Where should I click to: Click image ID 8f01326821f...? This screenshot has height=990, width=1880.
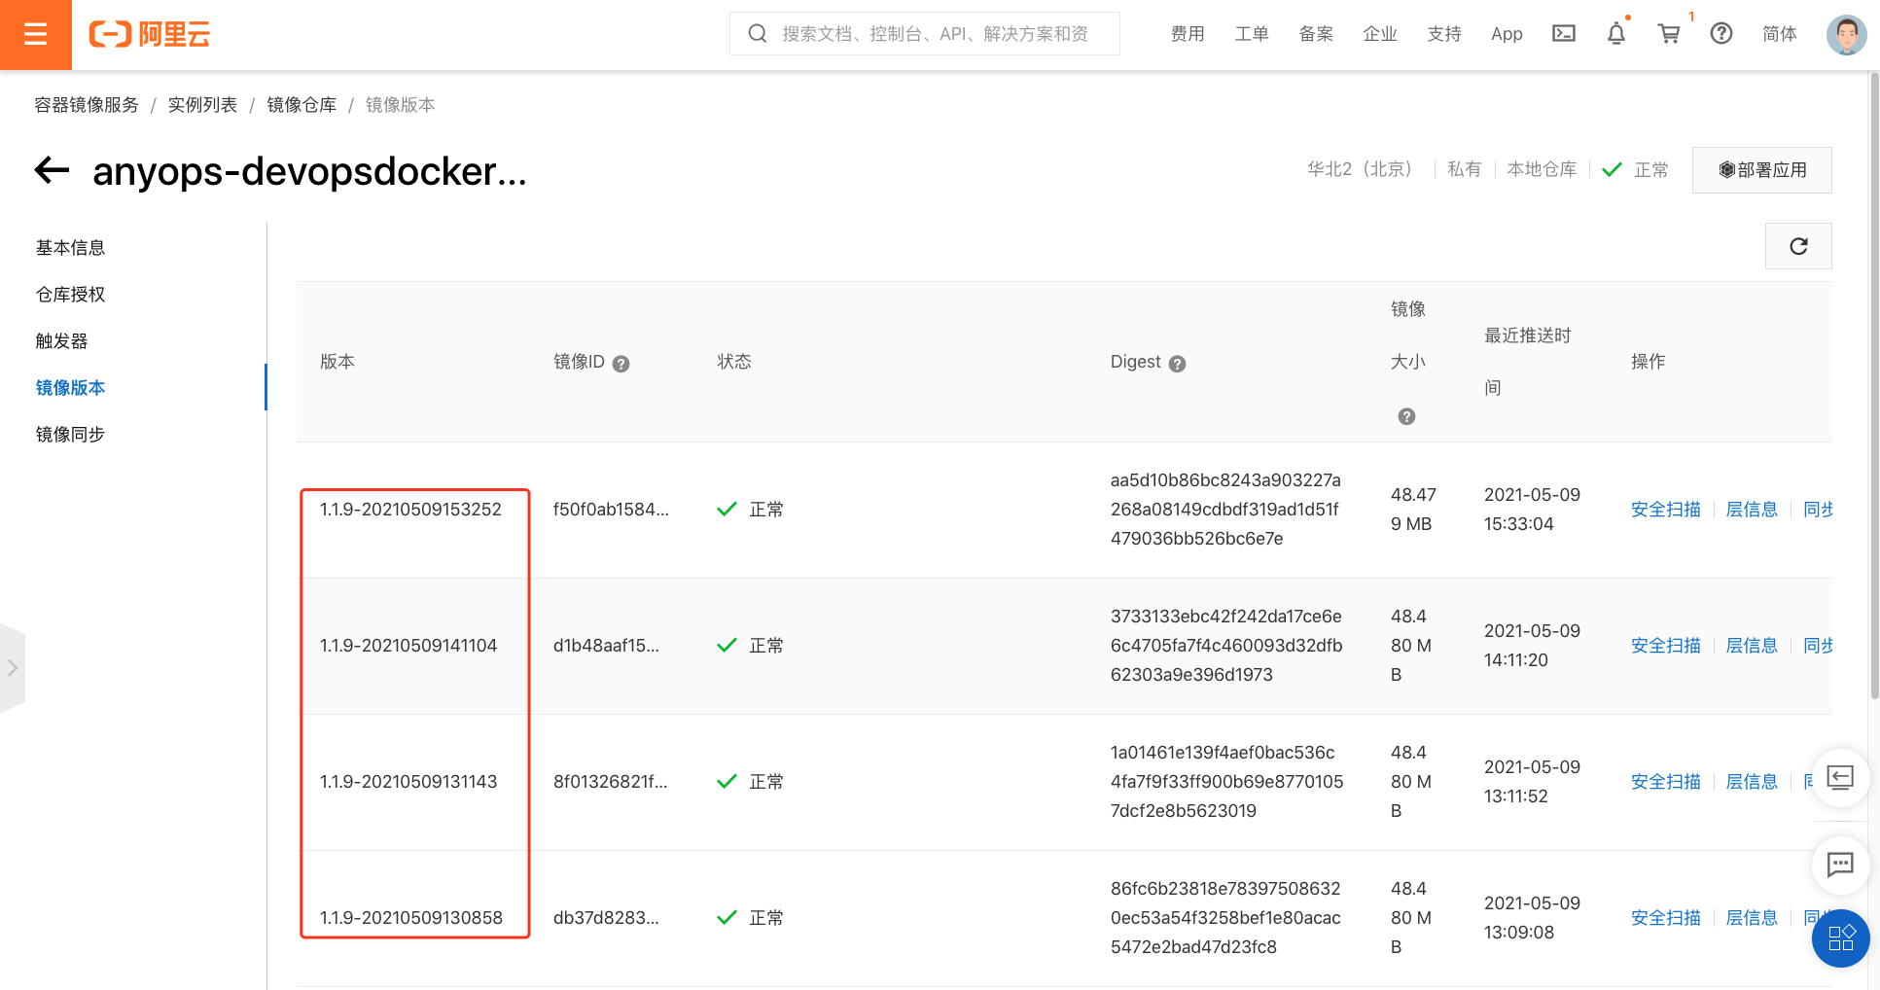610,782
